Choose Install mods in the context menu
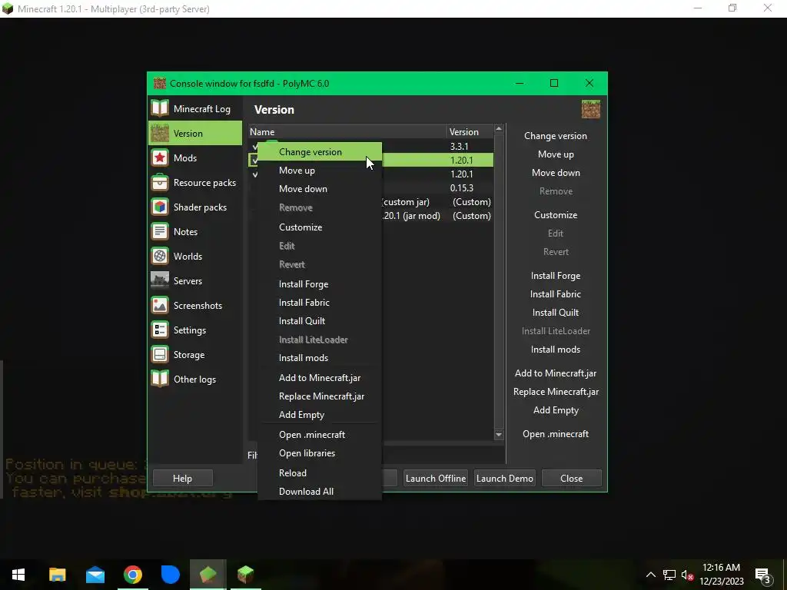This screenshot has height=590, width=787. (320, 358)
